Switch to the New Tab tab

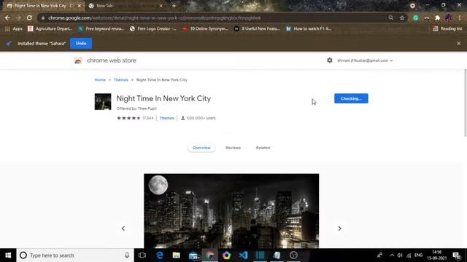(x=125, y=6)
